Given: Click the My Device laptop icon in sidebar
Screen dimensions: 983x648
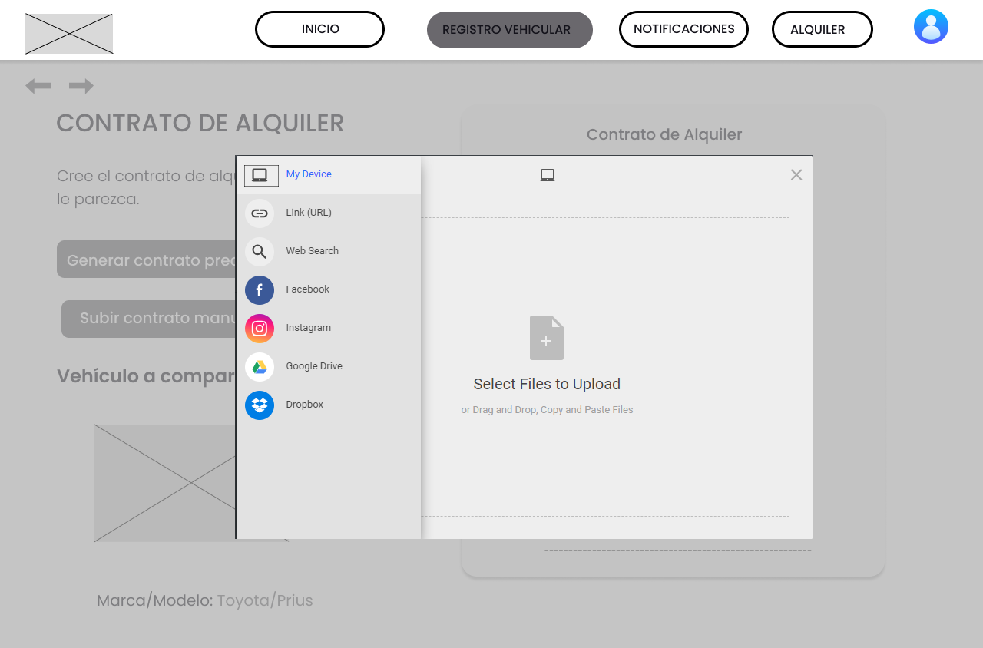Looking at the screenshot, I should click(x=260, y=176).
